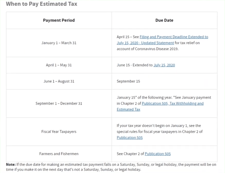Open Publication 505 link in Farmers and Fishermen row

[158, 154]
